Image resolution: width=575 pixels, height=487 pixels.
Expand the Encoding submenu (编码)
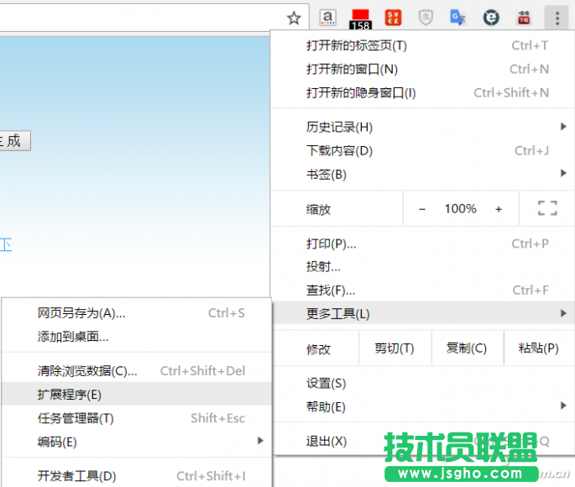(x=137, y=441)
